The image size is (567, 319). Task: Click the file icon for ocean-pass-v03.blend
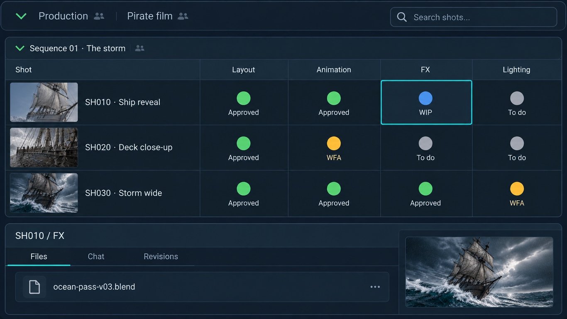(x=34, y=287)
